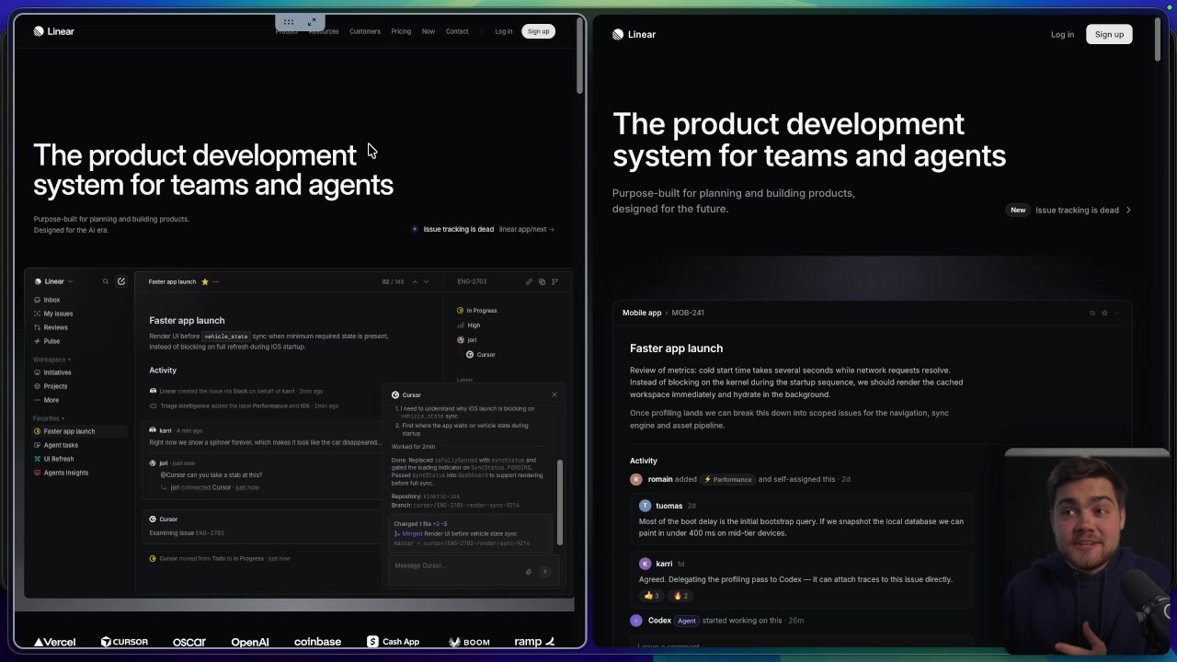Open linear.app/next link in left window
This screenshot has height=662, width=1177.
526,229
